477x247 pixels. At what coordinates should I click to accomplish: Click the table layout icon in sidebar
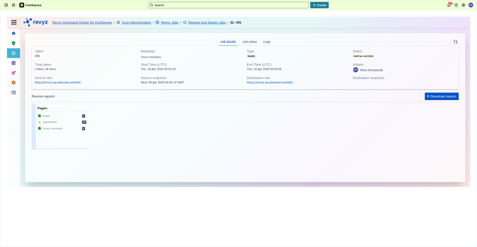[14, 92]
